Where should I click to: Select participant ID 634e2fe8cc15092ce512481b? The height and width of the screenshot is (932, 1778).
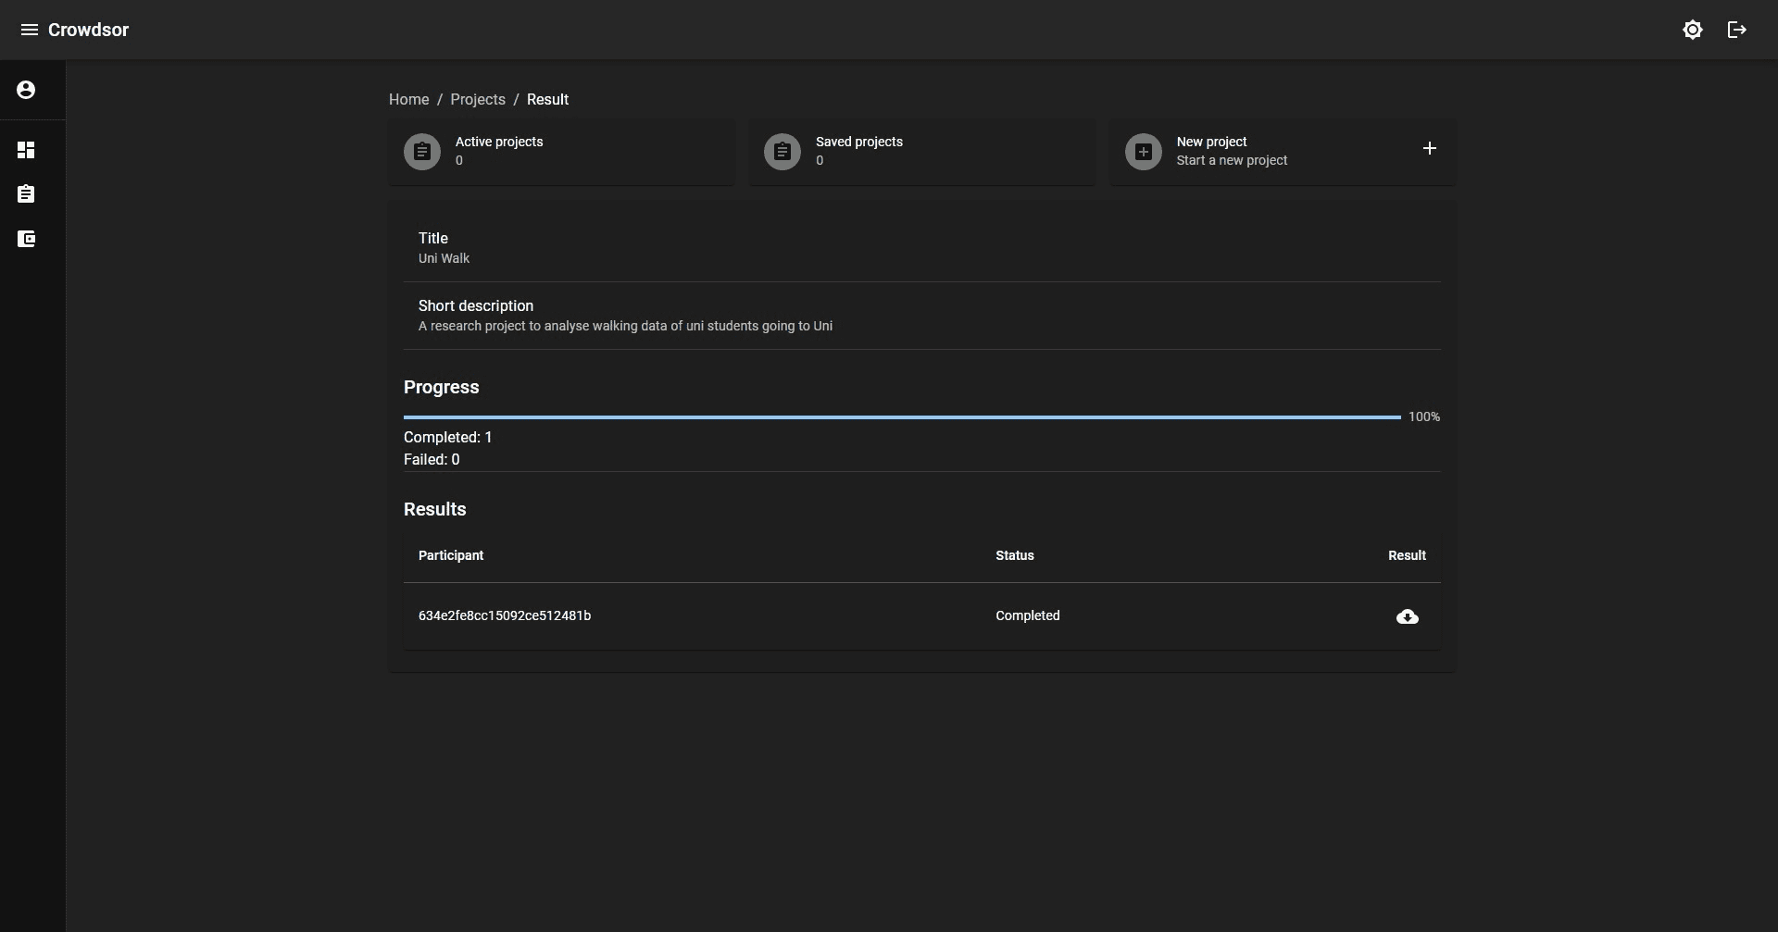pyautogui.click(x=505, y=615)
